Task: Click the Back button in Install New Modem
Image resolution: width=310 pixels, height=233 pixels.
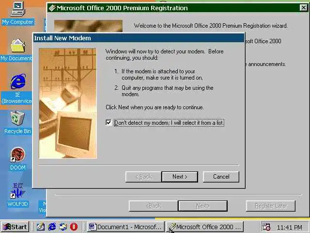Action: pos(143,177)
